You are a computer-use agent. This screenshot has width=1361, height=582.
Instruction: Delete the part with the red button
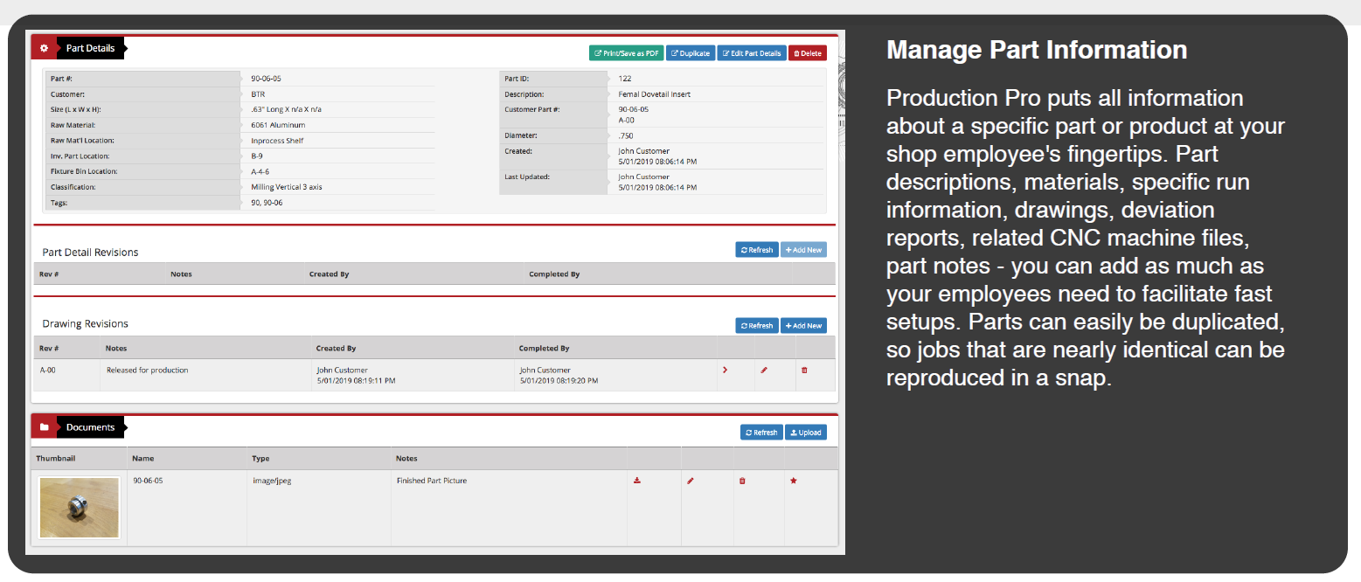point(808,53)
